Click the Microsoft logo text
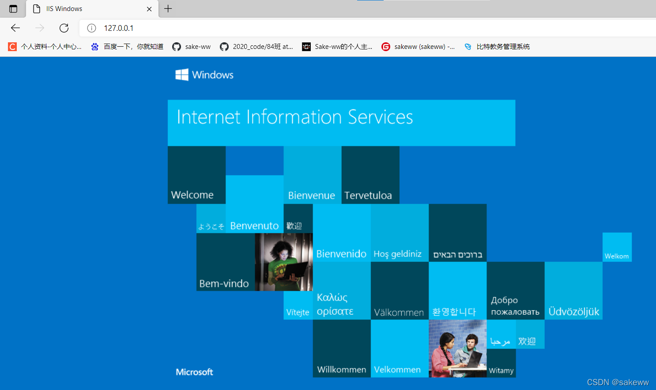This screenshot has height=390, width=656. (x=194, y=372)
